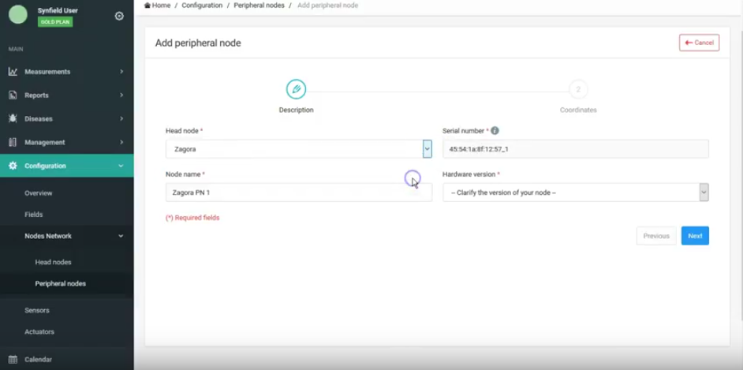
Task: Click the Serial number info icon
Action: (x=495, y=131)
